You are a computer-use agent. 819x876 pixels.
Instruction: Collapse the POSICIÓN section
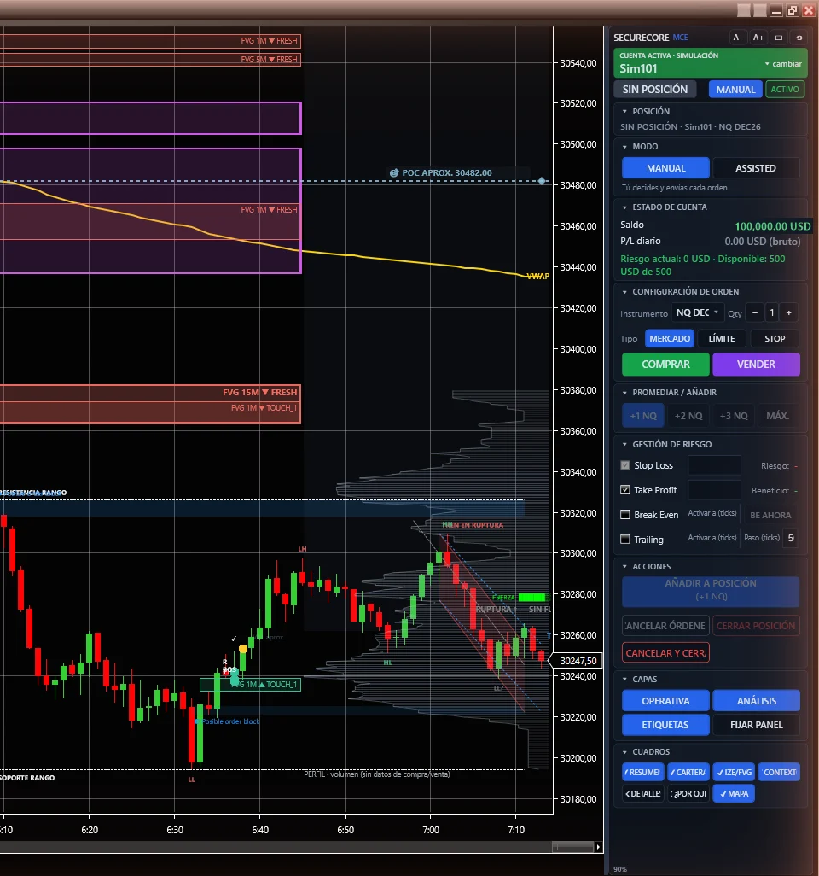pos(624,111)
